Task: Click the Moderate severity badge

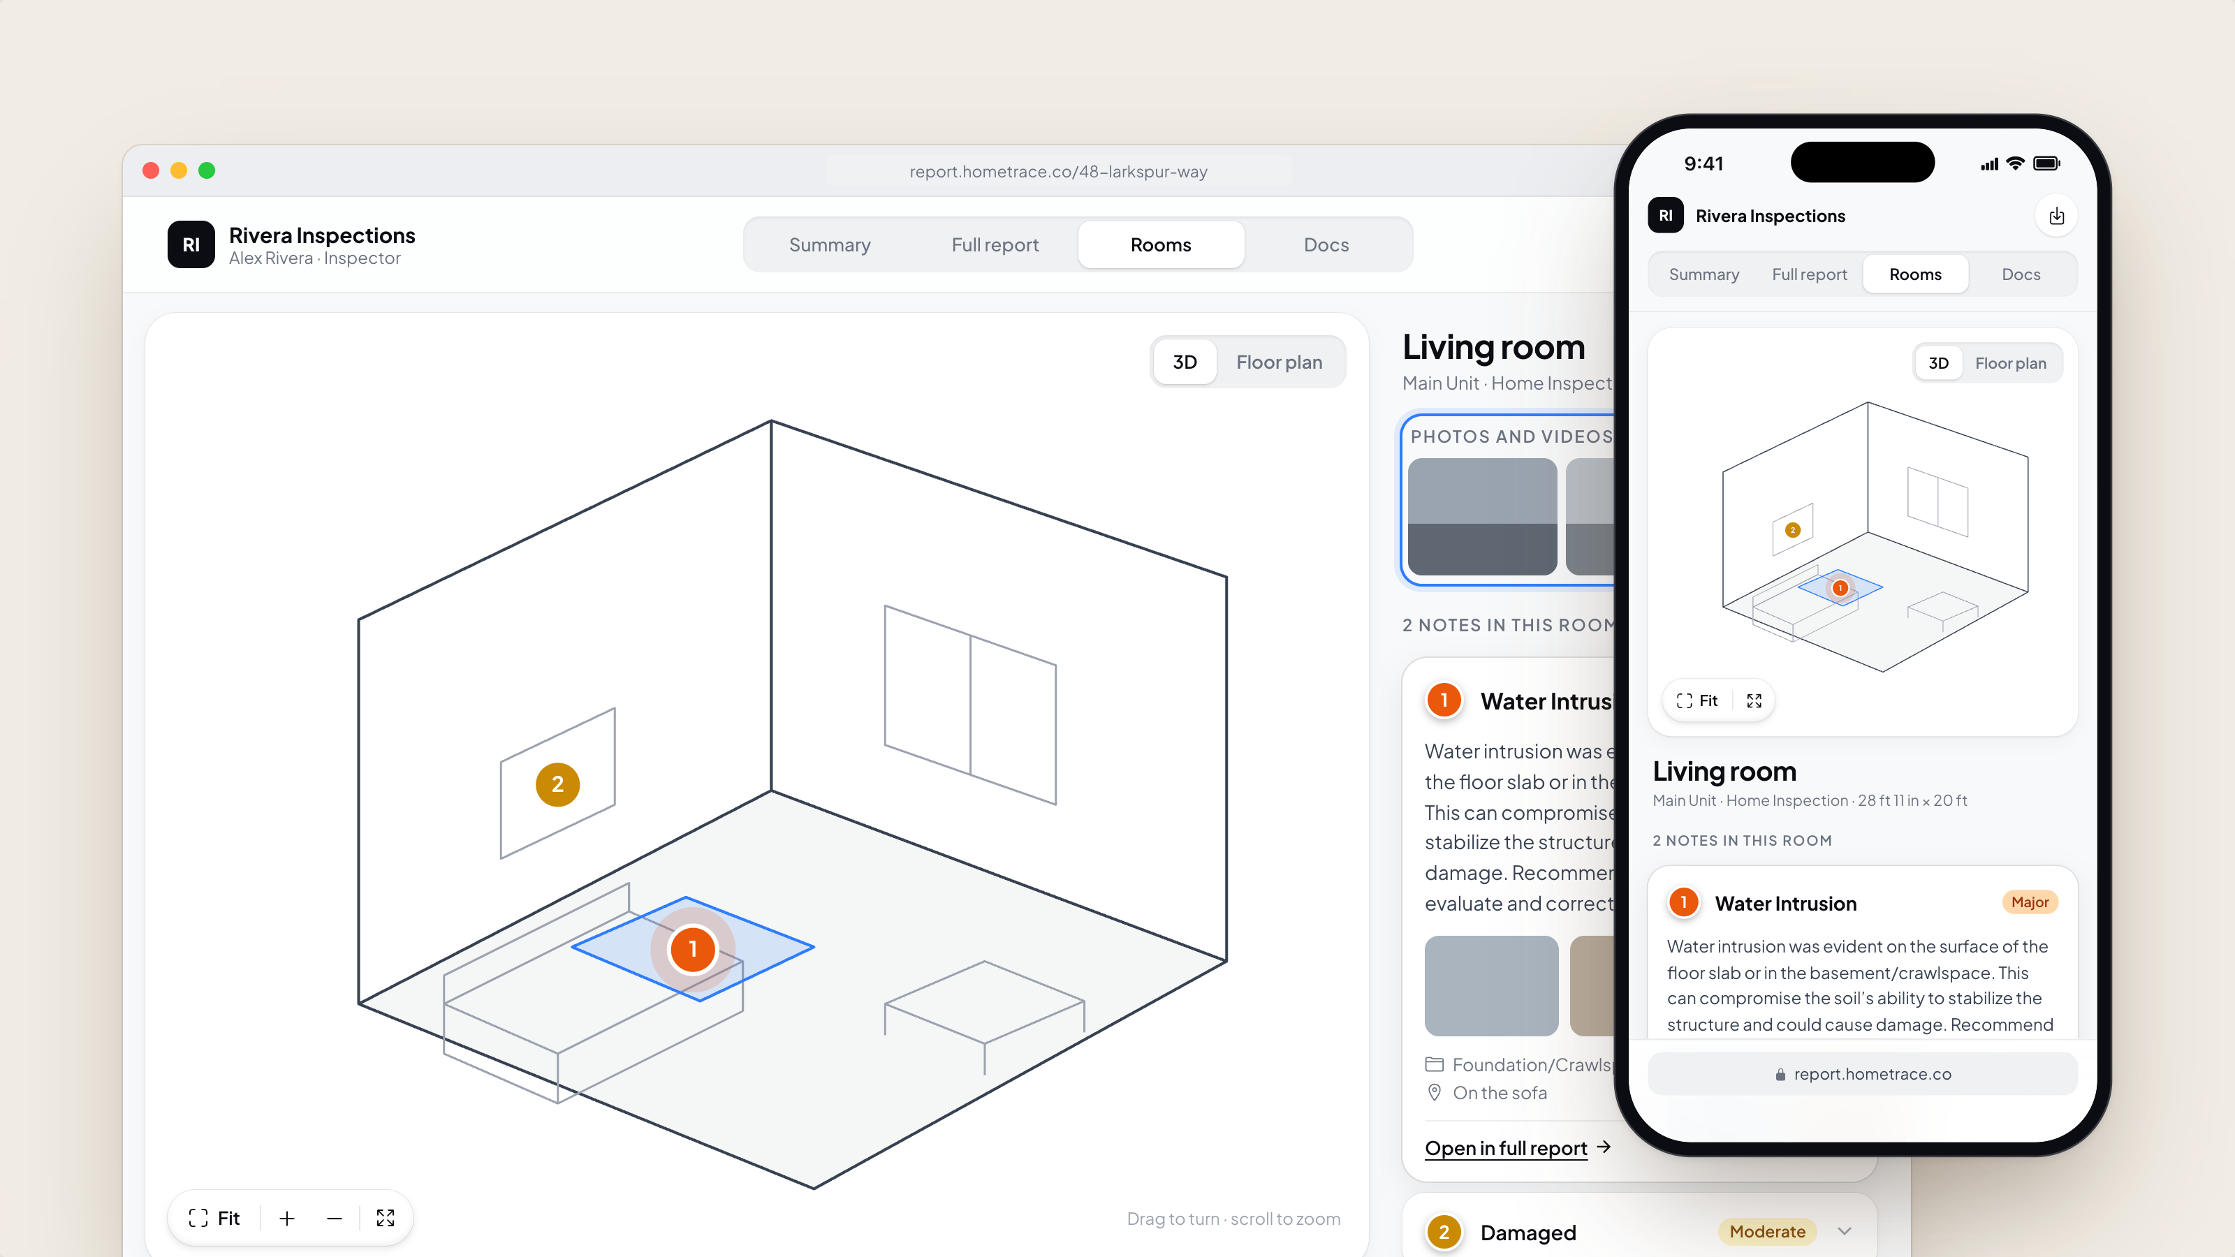Action: [1766, 1231]
